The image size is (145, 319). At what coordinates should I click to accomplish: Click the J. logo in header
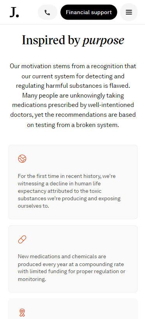[14, 12]
